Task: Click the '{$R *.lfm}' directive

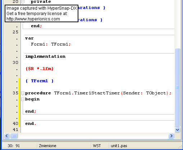Action: pyautogui.click(x=40, y=69)
